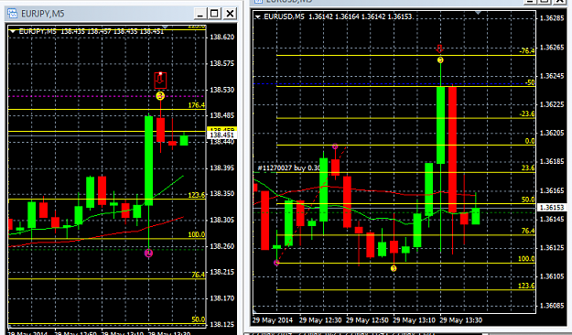Click the 1.36125 price on EURUSD scale

[x=552, y=248]
